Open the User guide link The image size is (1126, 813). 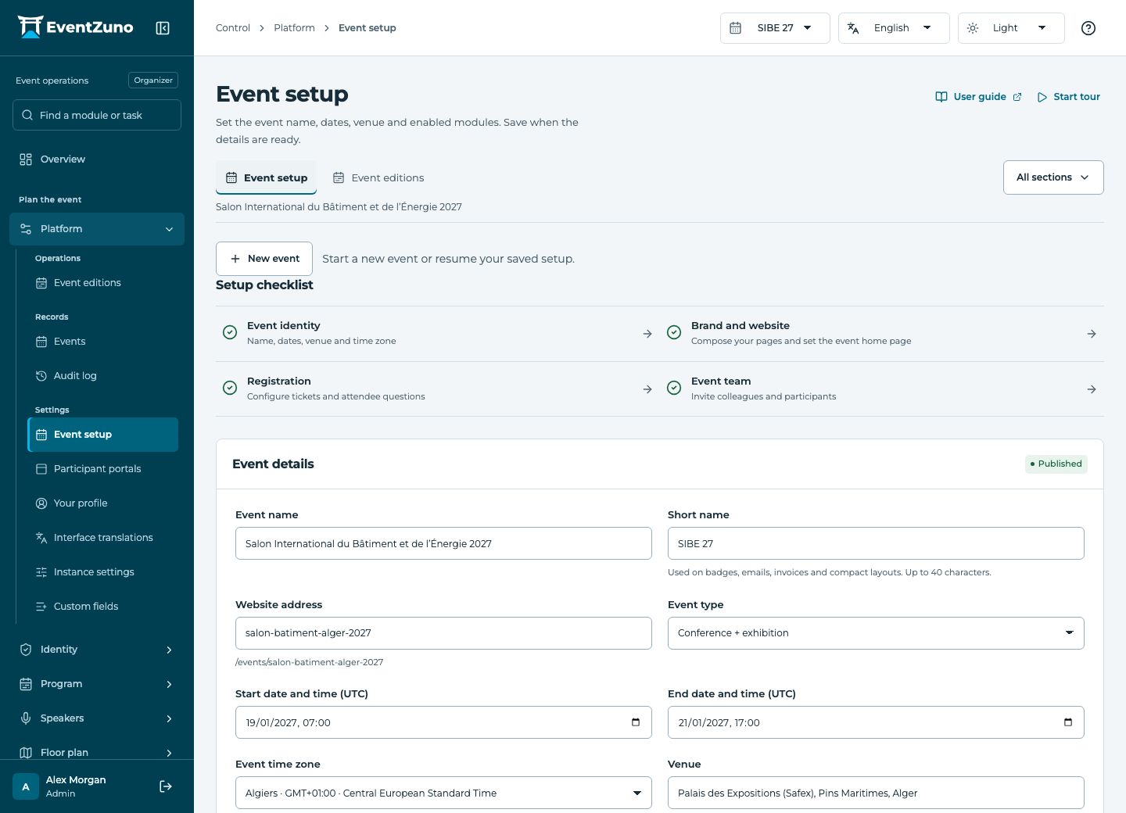[979, 97]
